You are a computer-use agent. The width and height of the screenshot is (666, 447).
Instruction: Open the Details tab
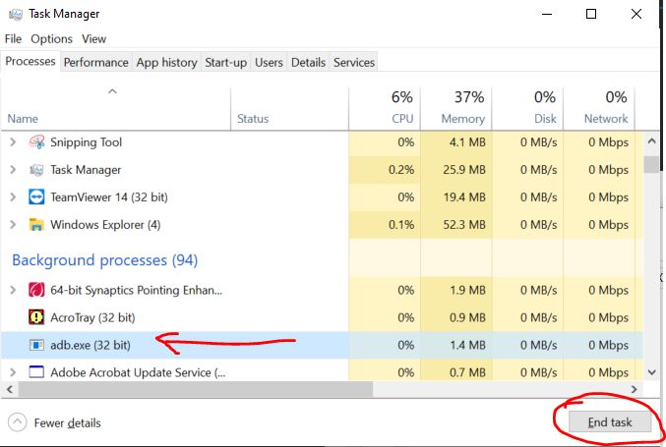308,62
